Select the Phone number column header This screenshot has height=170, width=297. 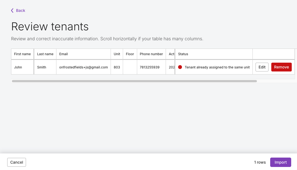pos(151,54)
